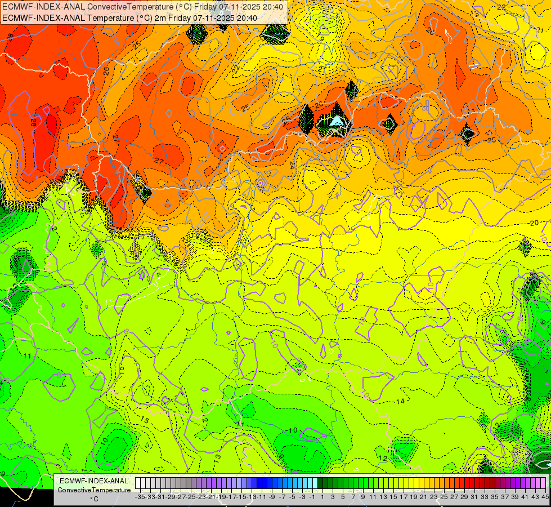This screenshot has width=551, height=507.
Task: Click the white swatch above legend value -35
Action: click(138, 483)
